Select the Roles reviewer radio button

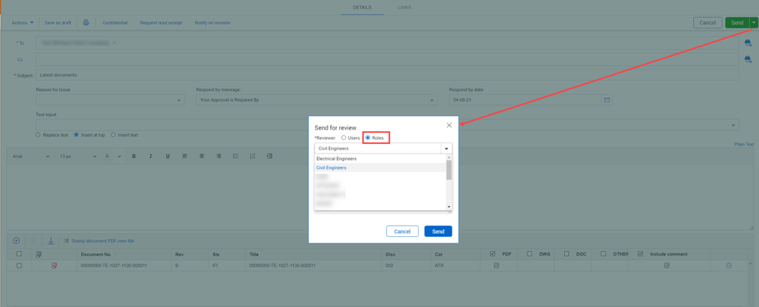pos(368,138)
